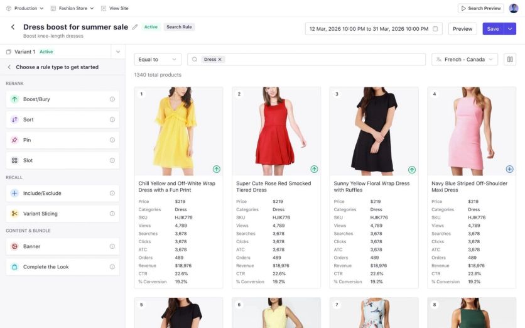Select Boost/Bury rule type

tap(63, 99)
